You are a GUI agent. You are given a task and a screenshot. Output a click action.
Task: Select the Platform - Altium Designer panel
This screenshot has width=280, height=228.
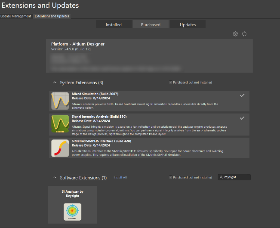click(149, 56)
